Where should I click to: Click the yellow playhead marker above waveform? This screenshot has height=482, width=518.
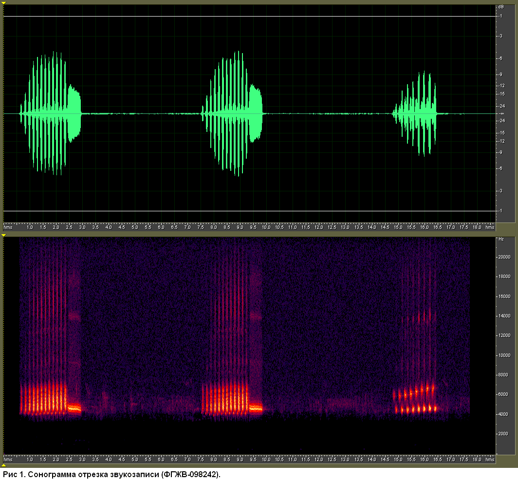tap(3, 3)
